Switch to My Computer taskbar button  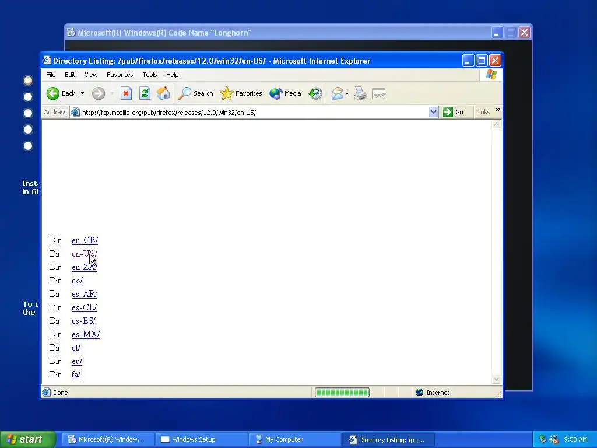(295, 439)
